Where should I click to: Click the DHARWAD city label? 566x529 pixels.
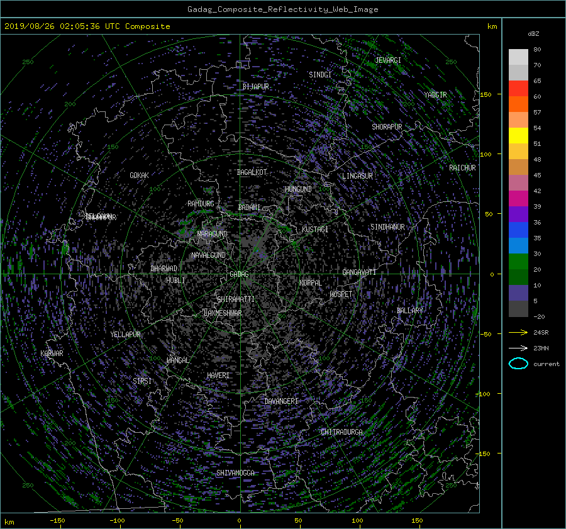(164, 269)
